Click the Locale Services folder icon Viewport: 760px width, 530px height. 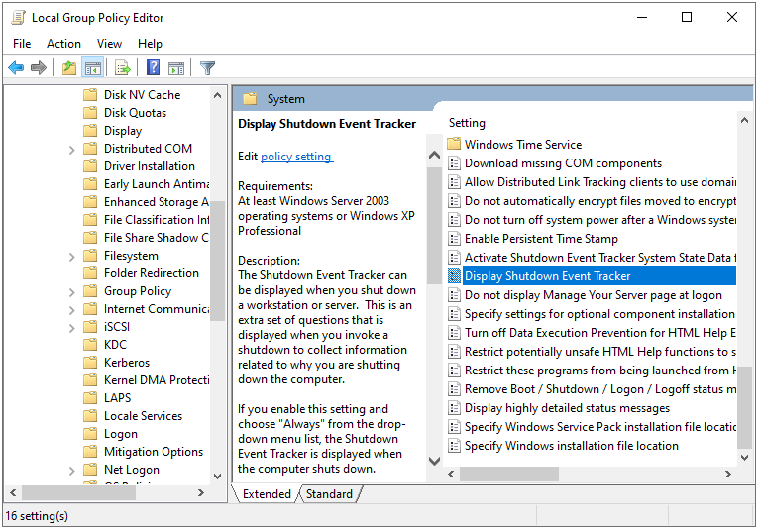90,416
